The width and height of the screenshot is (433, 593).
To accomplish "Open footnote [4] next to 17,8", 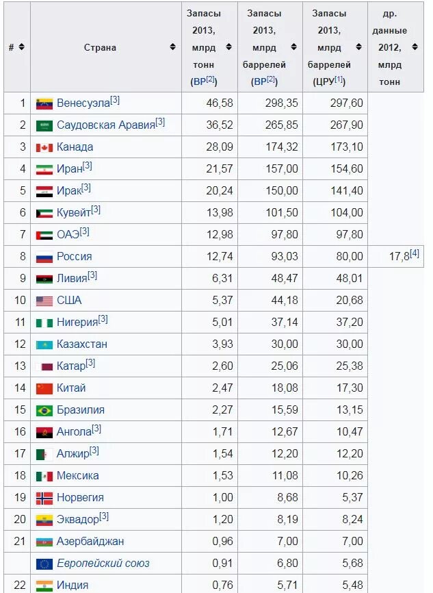I will pyautogui.click(x=415, y=253).
